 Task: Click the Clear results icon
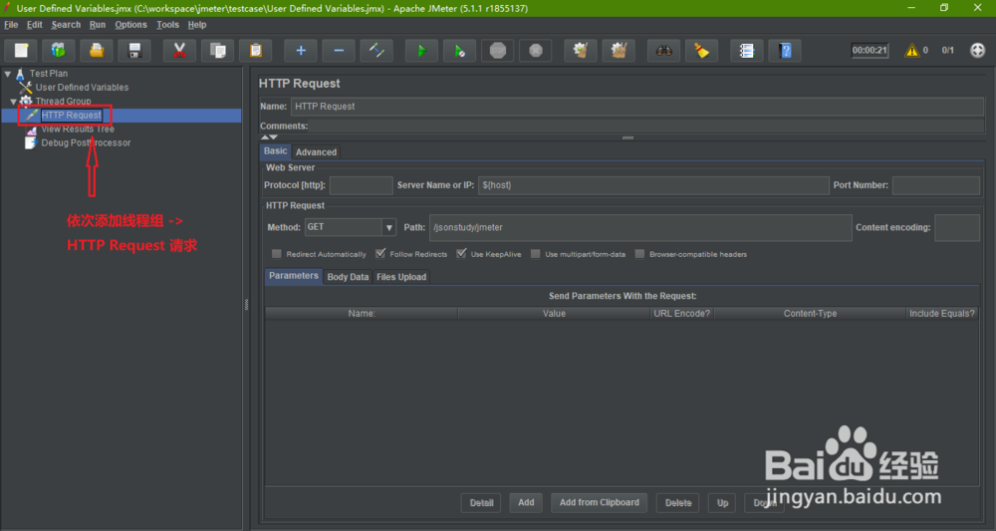pyautogui.click(x=581, y=51)
